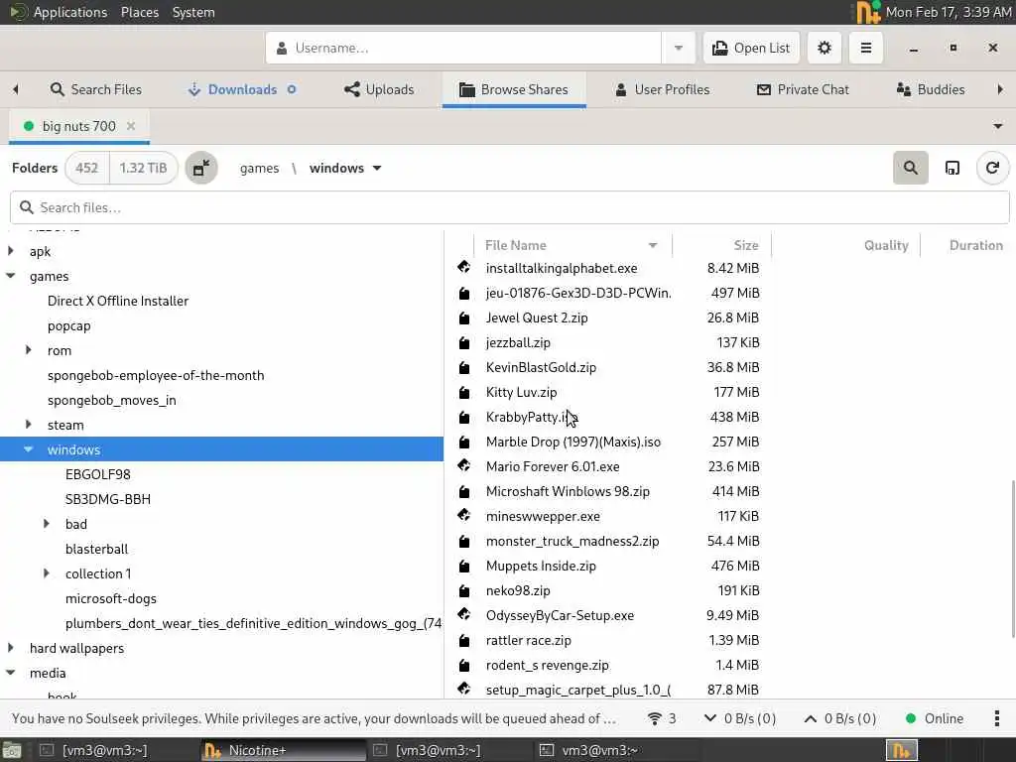The width and height of the screenshot is (1016, 762).
Task: Close the big nuts 700 tab
Action: pos(131,126)
